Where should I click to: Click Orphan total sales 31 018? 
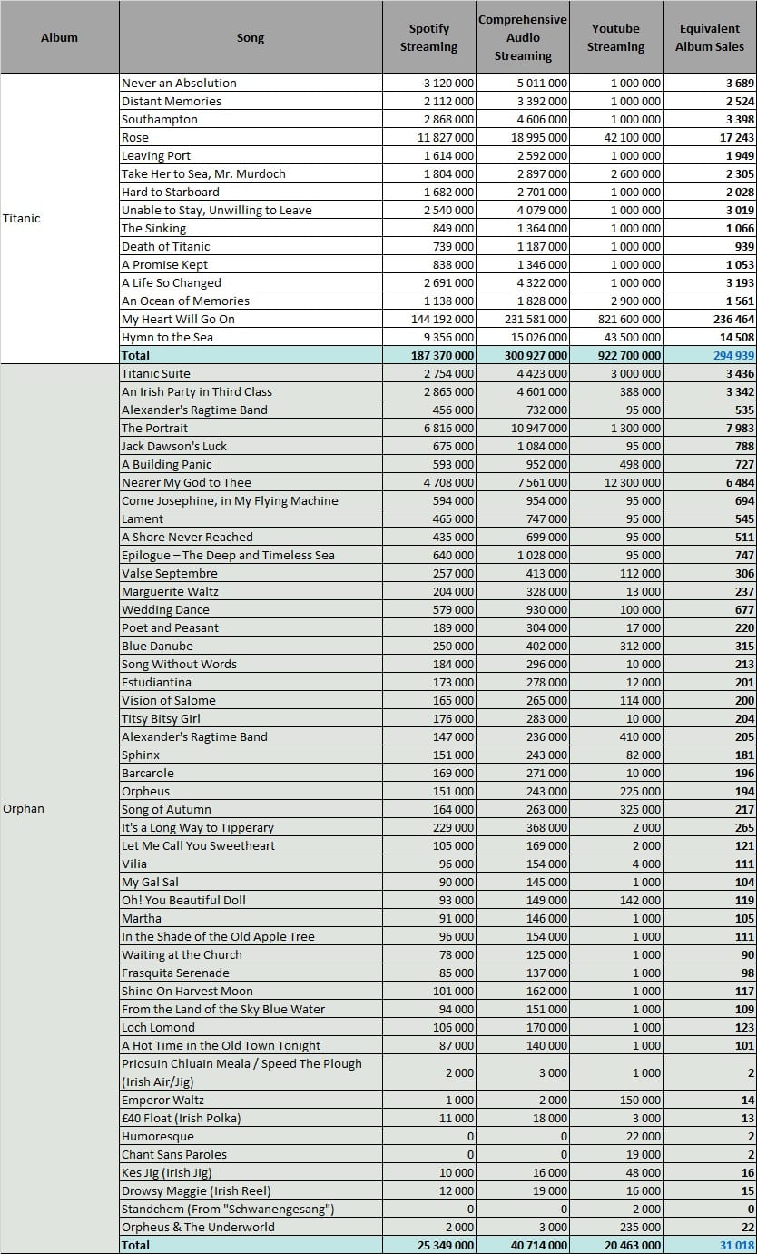(737, 1245)
